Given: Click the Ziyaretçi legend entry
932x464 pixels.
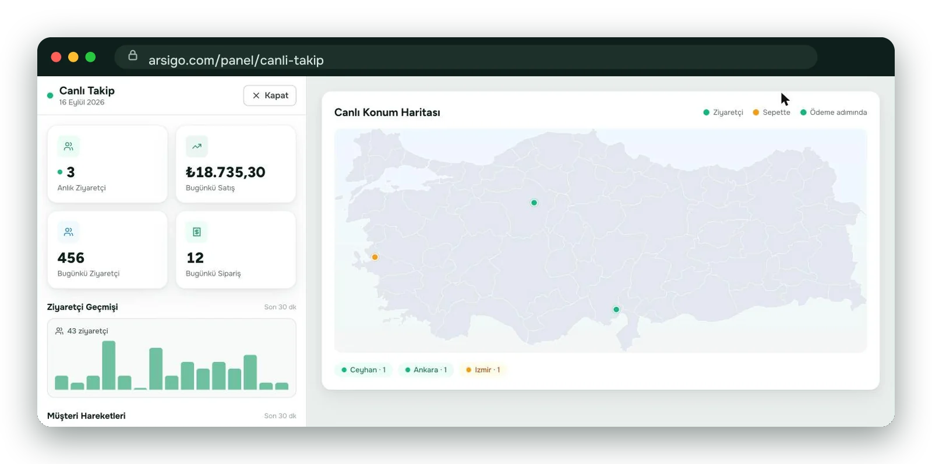Looking at the screenshot, I should click(x=723, y=112).
